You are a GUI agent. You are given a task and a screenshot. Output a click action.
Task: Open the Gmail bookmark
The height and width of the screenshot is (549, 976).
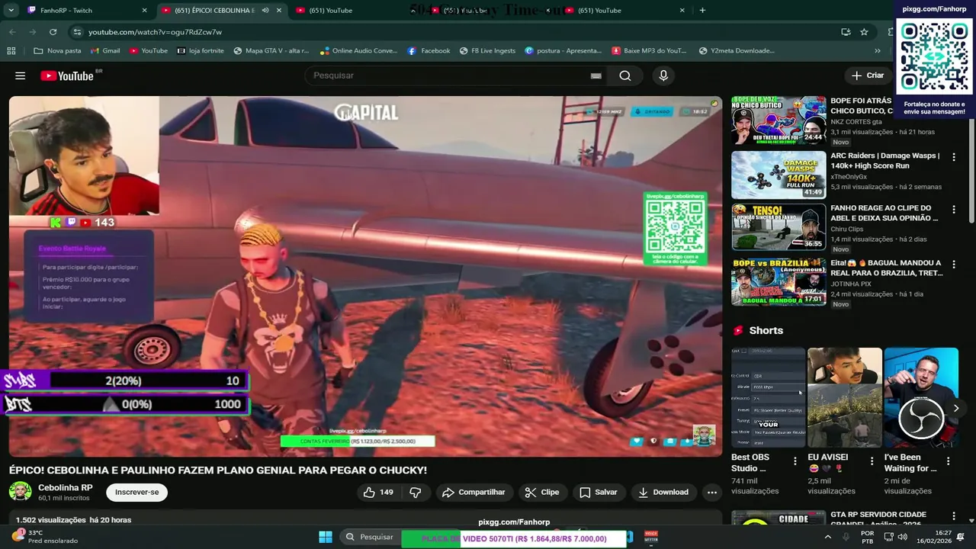pos(104,51)
